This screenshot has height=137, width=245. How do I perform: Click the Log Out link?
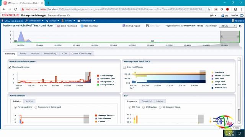click(x=235, y=15)
